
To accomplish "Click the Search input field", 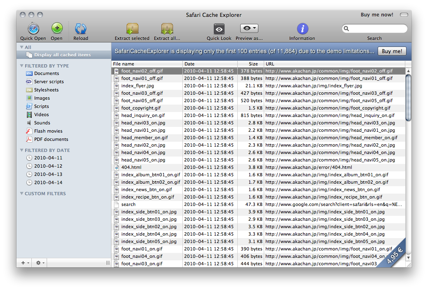I will coord(374,28).
